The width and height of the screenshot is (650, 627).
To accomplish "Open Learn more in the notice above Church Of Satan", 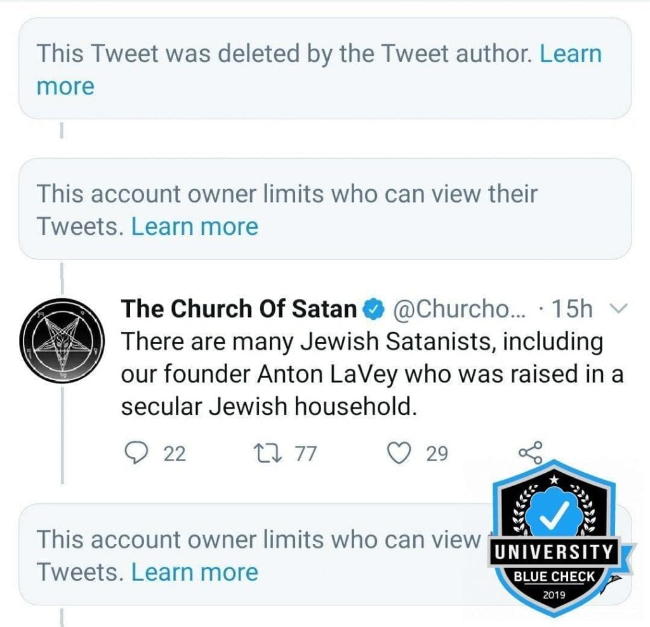I will pos(194,227).
